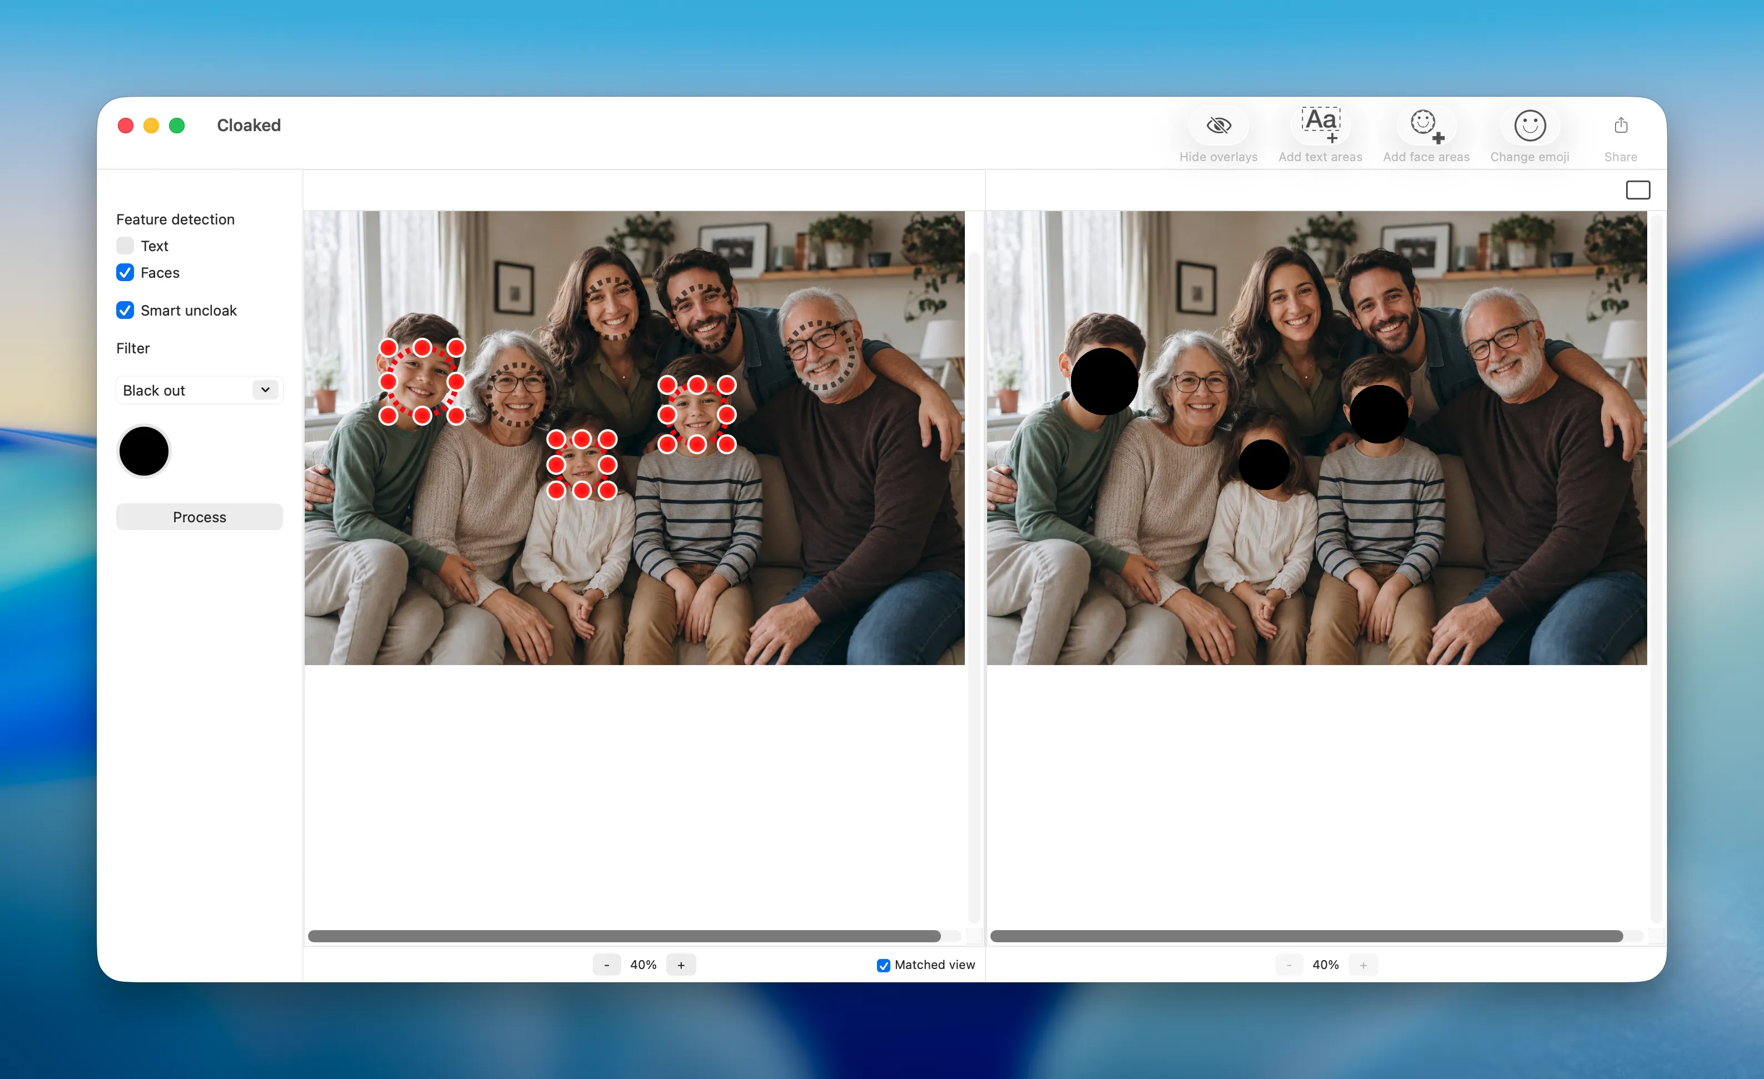The height and width of the screenshot is (1079, 1764).
Task: Toggle the single-pane layout icon
Action: [x=1637, y=190]
